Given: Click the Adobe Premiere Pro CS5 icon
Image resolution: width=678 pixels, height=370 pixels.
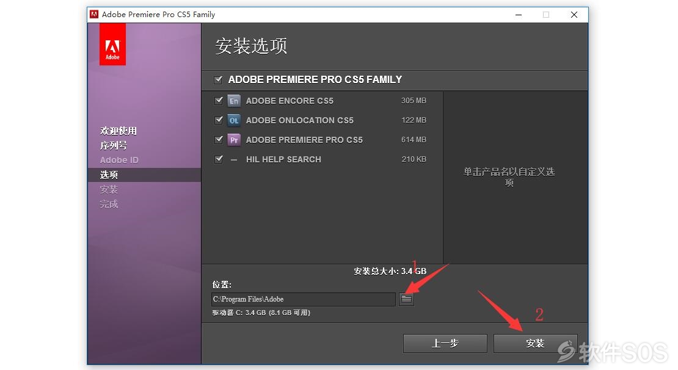Looking at the screenshot, I should [x=233, y=140].
